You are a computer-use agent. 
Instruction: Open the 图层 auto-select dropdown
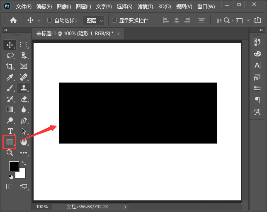pos(94,20)
